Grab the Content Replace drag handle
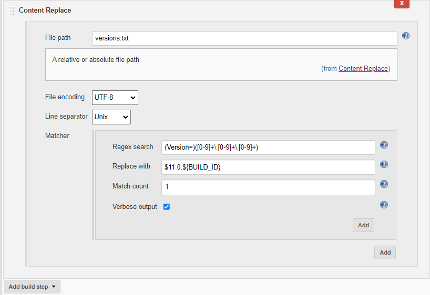This screenshot has width=430, height=295. click(13, 10)
